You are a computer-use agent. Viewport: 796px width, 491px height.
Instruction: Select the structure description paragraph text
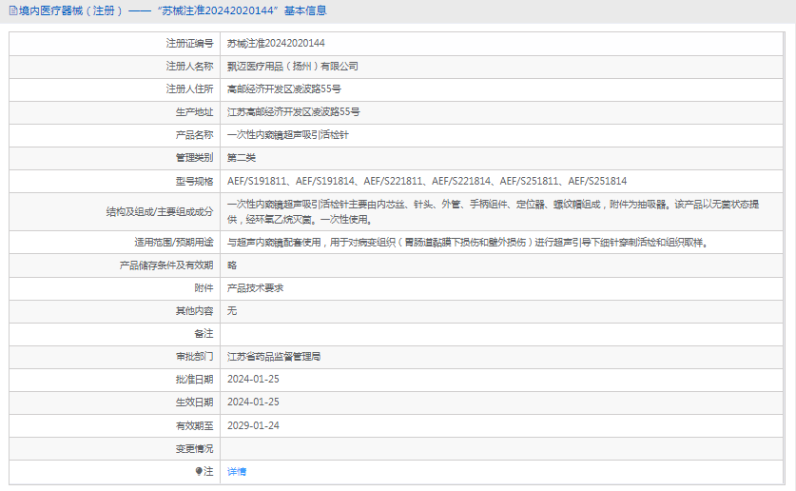click(x=493, y=212)
